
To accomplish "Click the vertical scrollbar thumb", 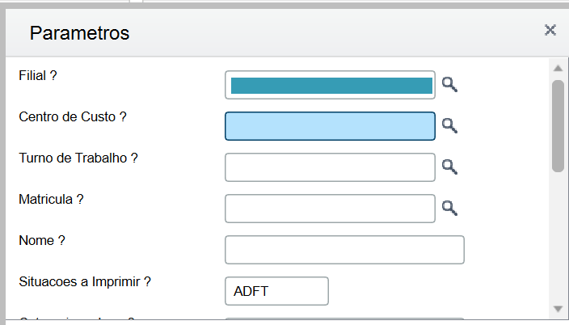I will point(558,126).
